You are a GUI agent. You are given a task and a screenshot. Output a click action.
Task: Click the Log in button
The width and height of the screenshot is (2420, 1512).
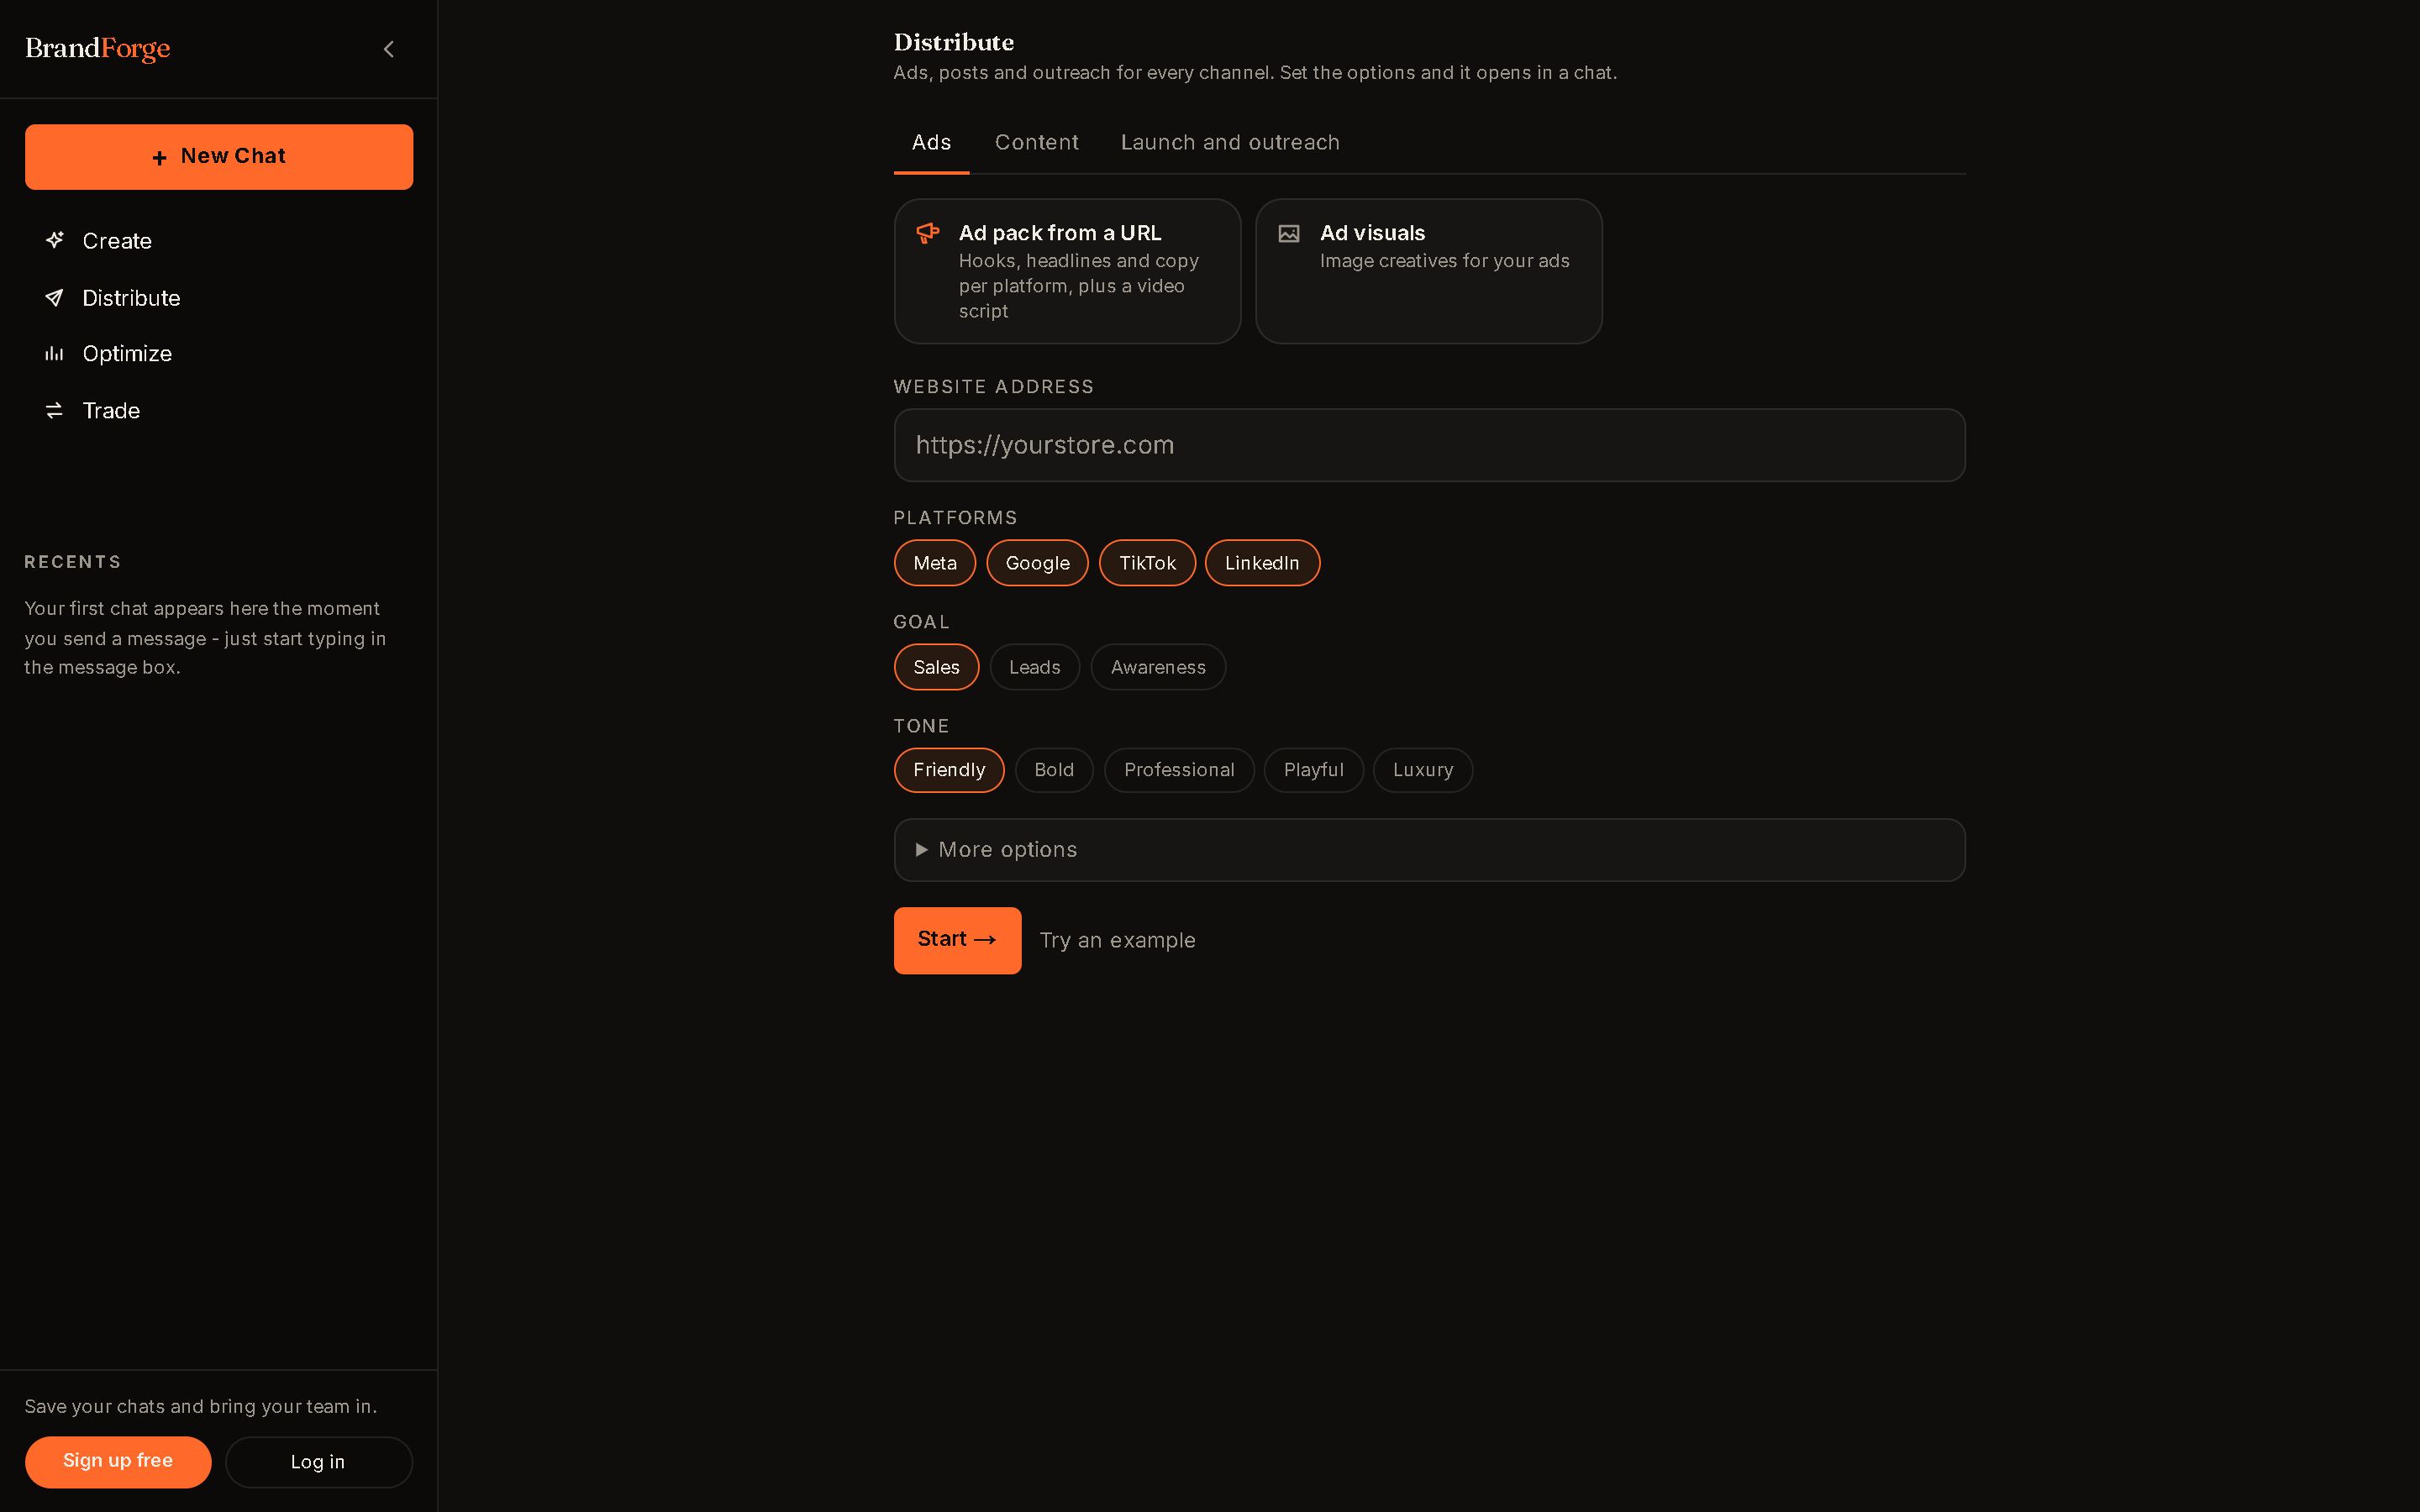pos(318,1462)
